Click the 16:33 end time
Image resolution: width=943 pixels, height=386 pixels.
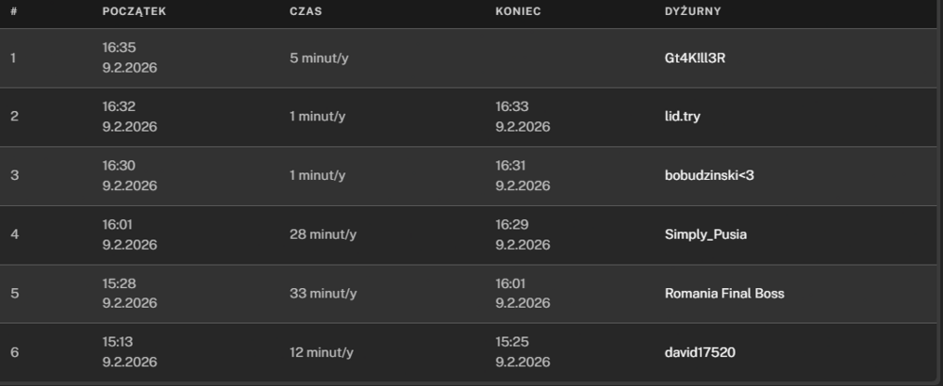512,107
